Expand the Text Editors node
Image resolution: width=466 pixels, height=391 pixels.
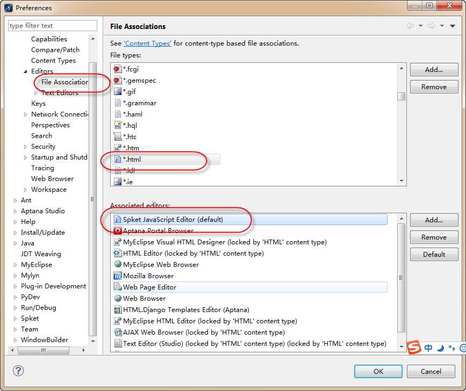[x=35, y=93]
